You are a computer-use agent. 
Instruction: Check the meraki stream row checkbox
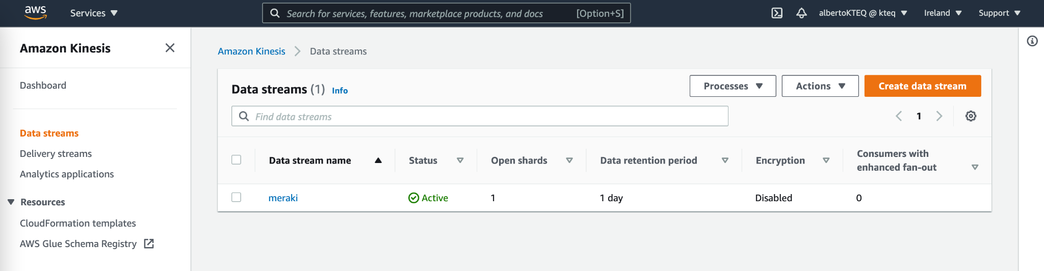237,197
